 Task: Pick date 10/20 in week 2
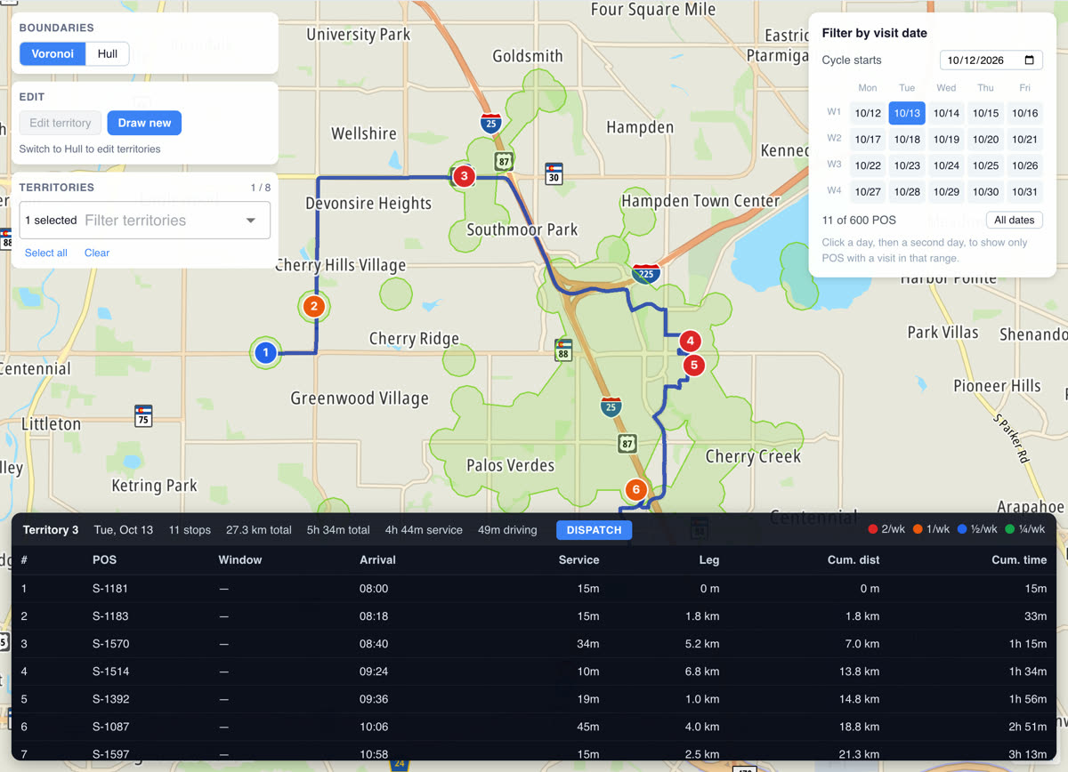tap(985, 139)
